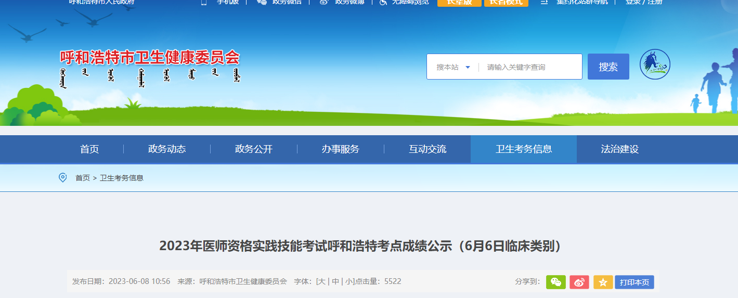Open the 搜本站 search scope dropdown
This screenshot has width=738, height=298.
(453, 67)
